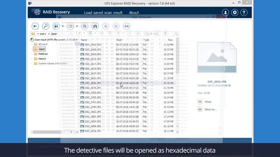
Task: Click 'Japan' in the path breadcrumb
Action: [54, 34]
